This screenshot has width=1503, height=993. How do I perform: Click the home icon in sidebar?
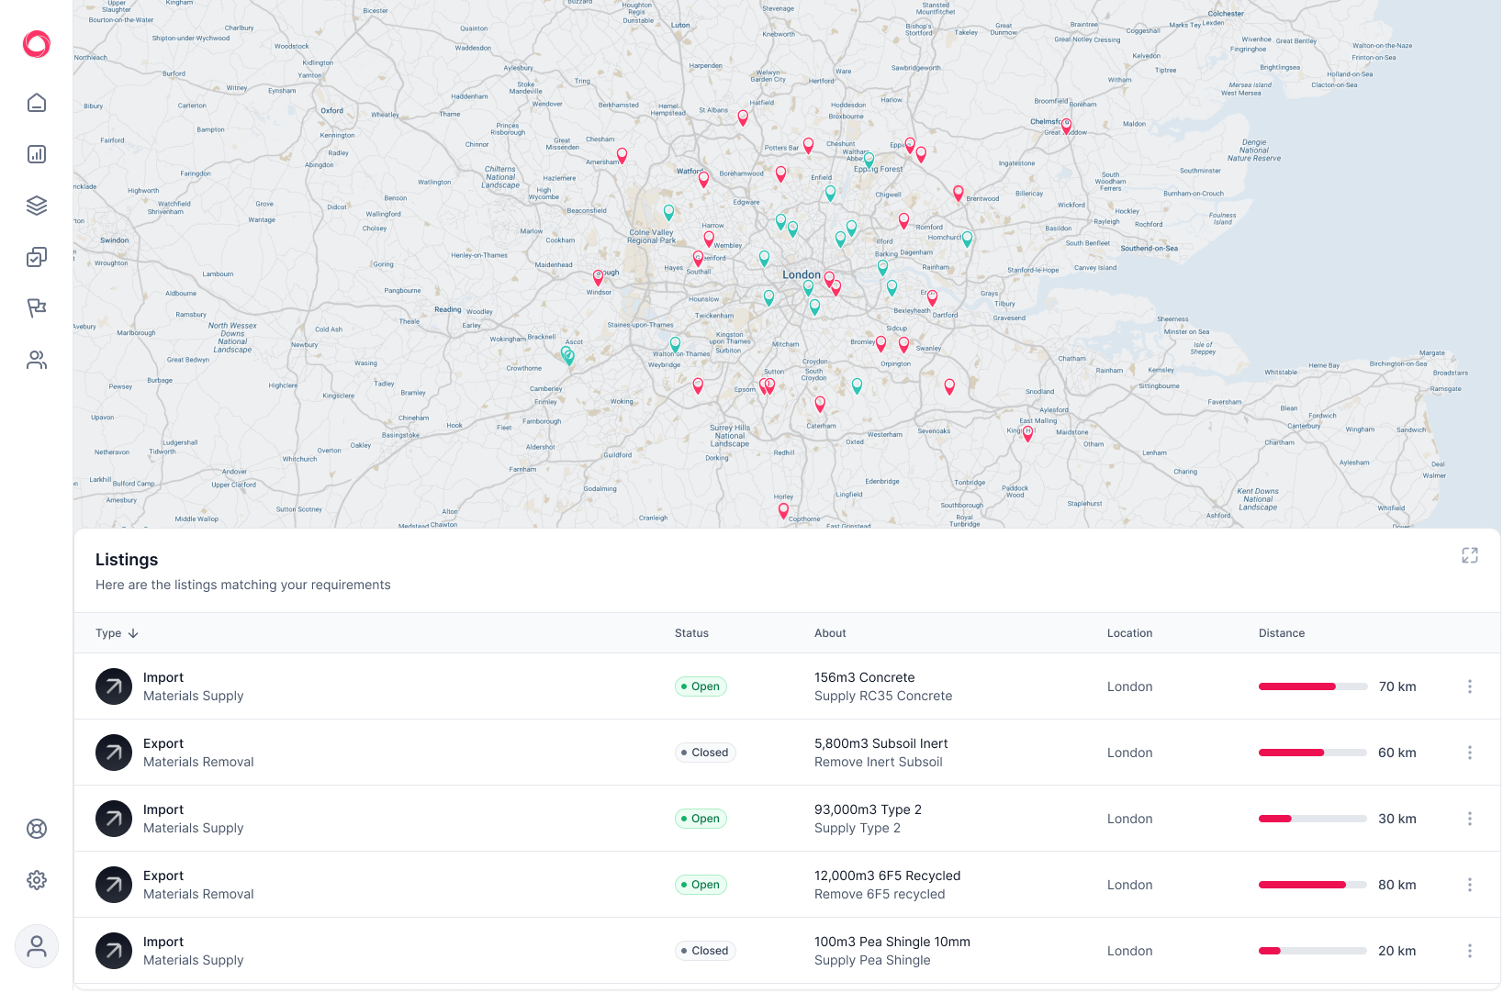37,103
